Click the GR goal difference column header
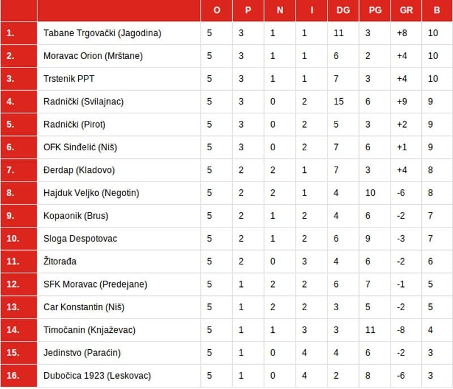The width and height of the screenshot is (453, 389). [x=406, y=10]
